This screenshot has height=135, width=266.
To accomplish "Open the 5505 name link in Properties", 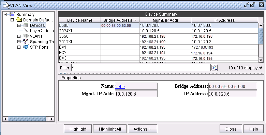I will (120, 86).
